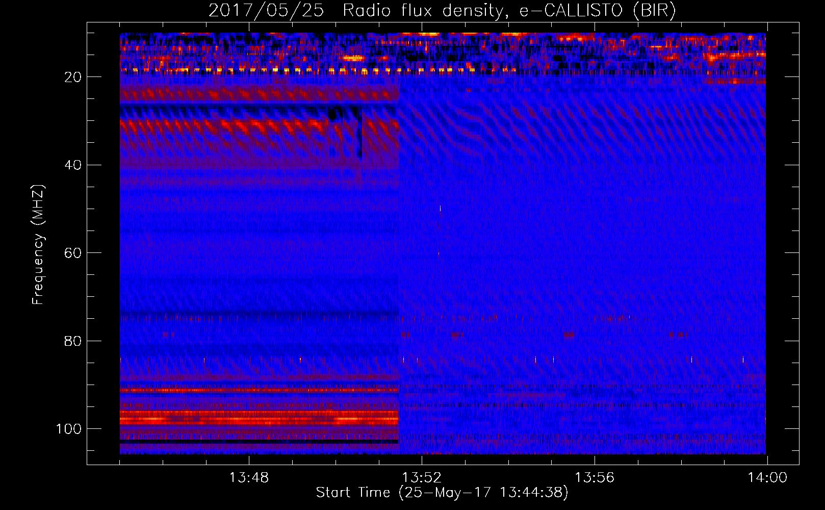The height and width of the screenshot is (510, 825).
Task: Click the 'Start Time (25-May-17 13:44:38)' axis label
Action: pos(442,493)
